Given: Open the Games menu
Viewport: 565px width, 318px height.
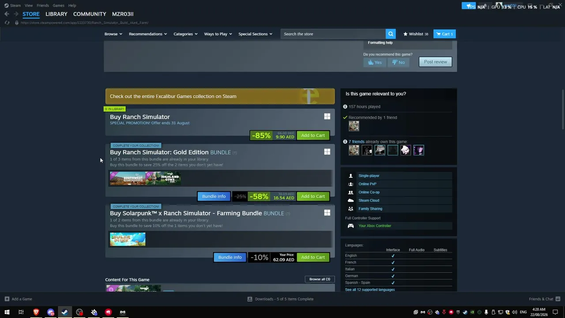Looking at the screenshot, I should (58, 5).
